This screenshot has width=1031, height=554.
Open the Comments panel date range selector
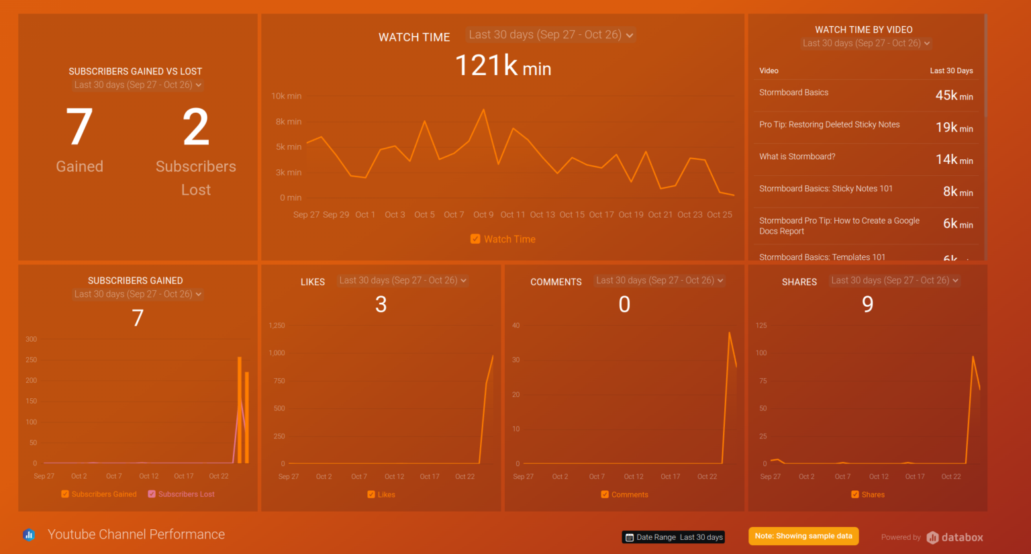[x=659, y=280]
